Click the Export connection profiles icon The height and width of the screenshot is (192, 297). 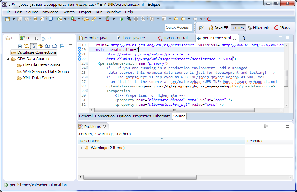55,46
